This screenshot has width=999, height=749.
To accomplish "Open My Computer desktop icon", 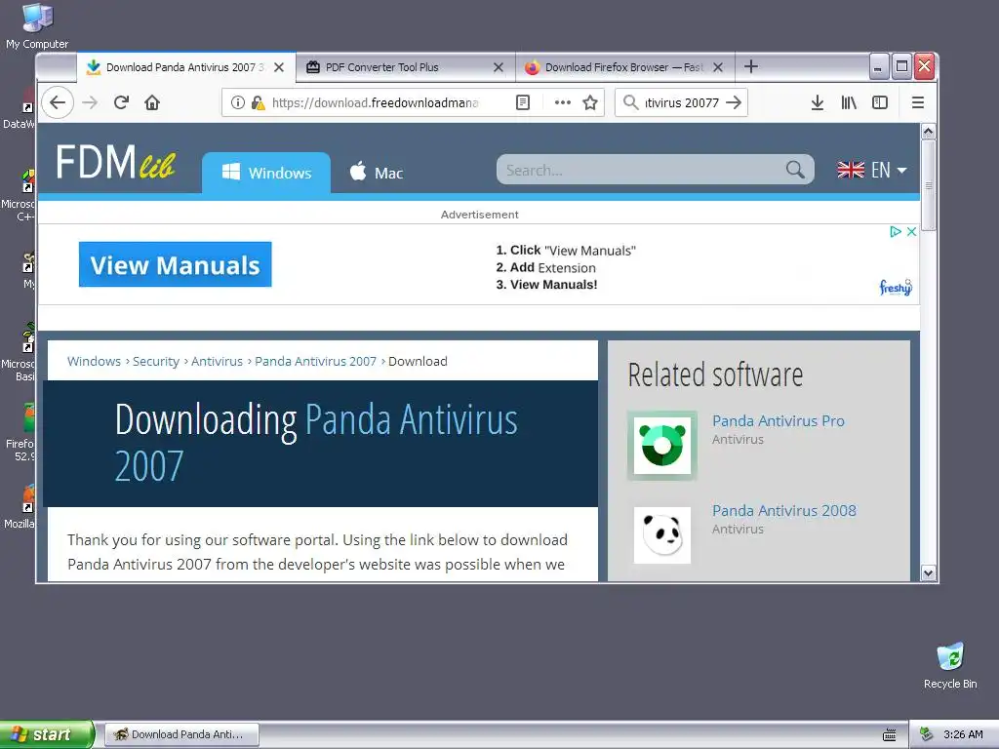I will click(x=37, y=25).
